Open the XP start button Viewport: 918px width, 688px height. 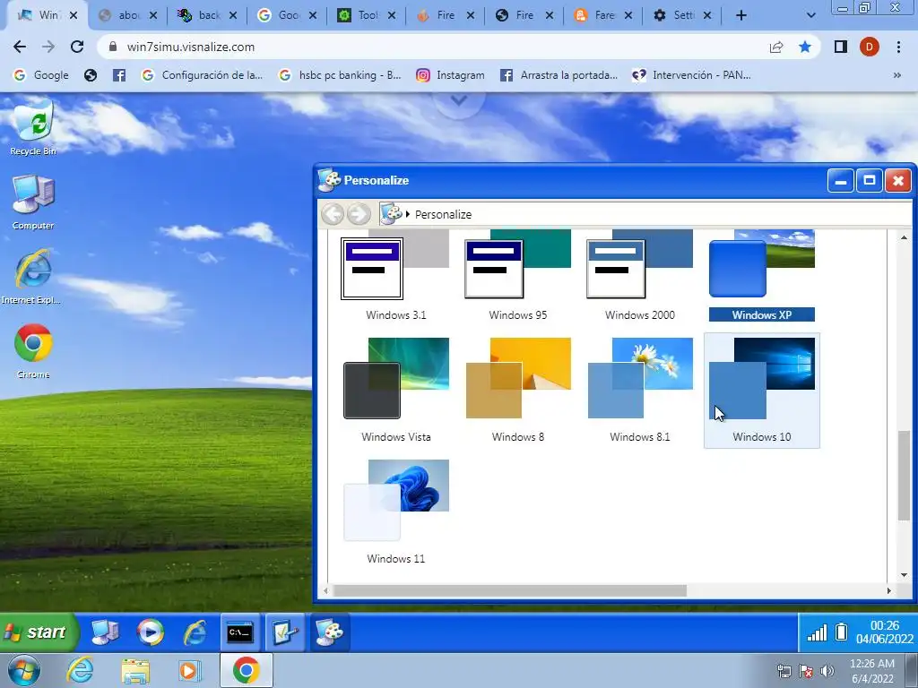click(38, 632)
